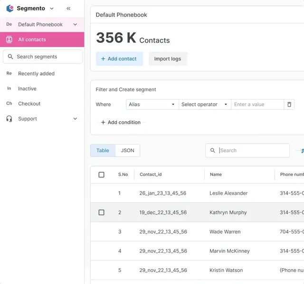Screen dimensions: 304x284
Task: Select the Table view tab
Action: (103, 151)
